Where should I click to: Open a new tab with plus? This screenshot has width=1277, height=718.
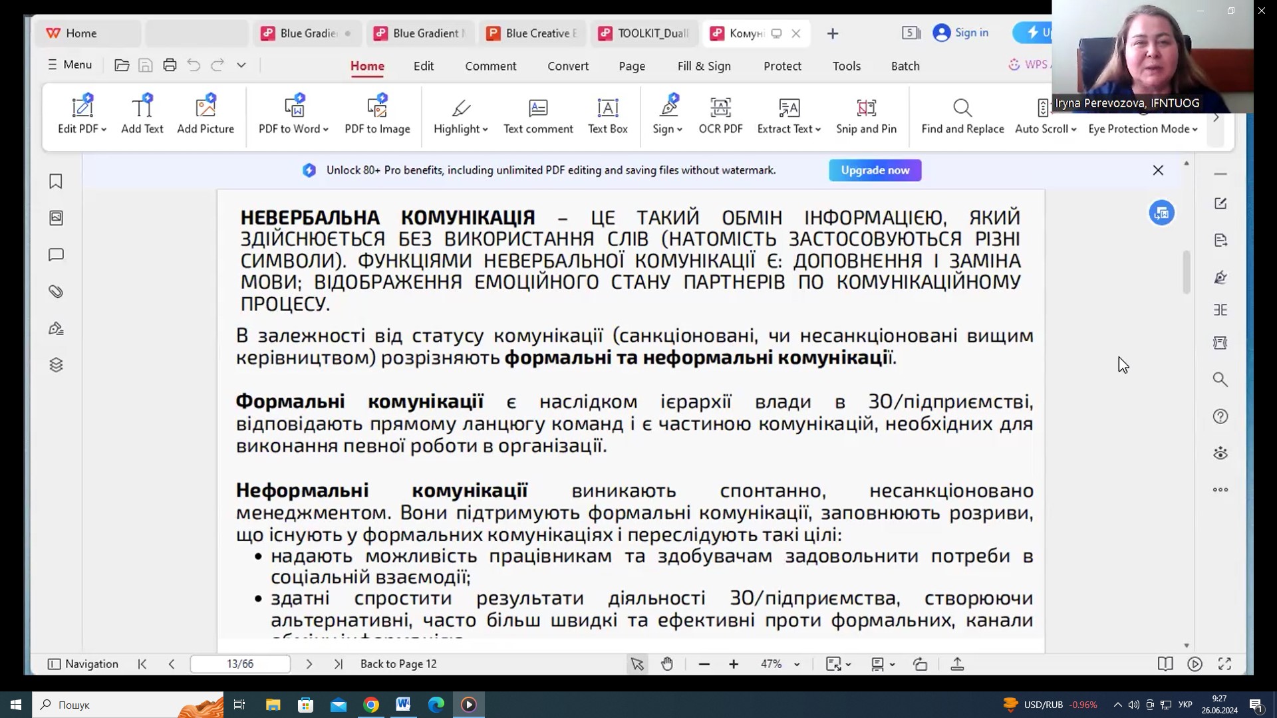(x=832, y=33)
